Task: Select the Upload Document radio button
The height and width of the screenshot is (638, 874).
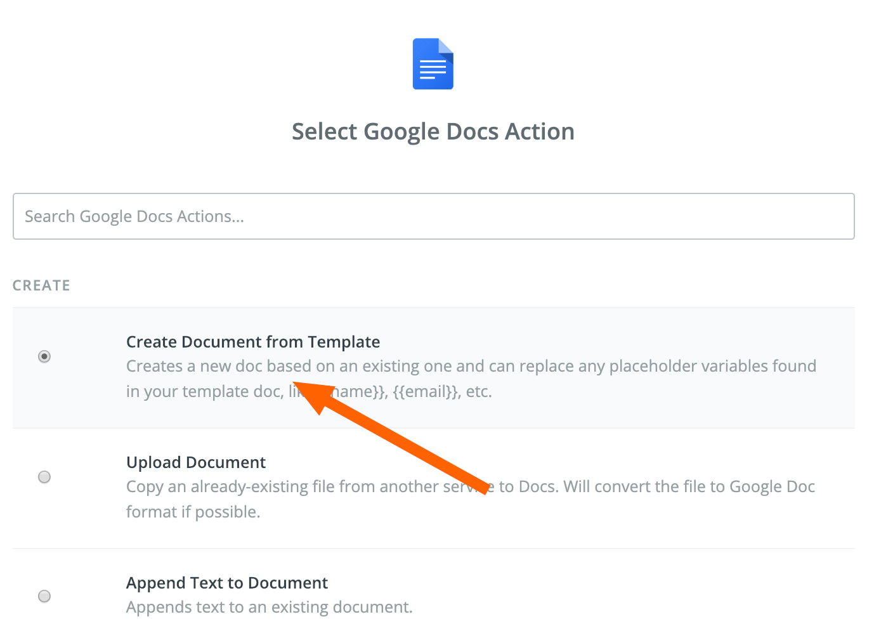Action: (x=44, y=477)
